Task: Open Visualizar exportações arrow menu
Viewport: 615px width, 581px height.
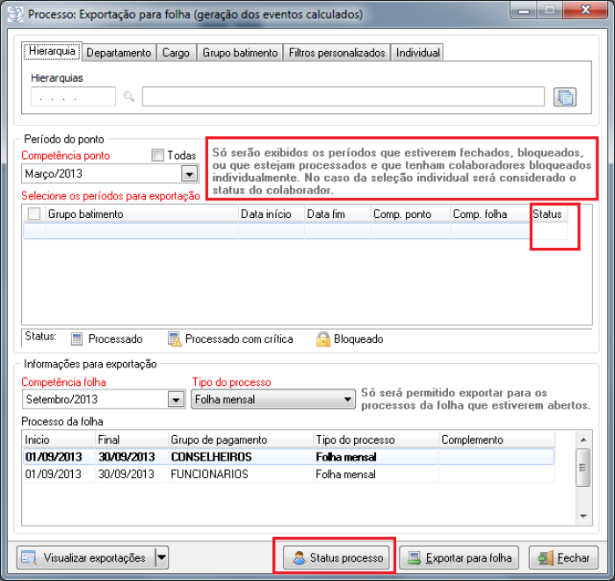Action: 161,556
